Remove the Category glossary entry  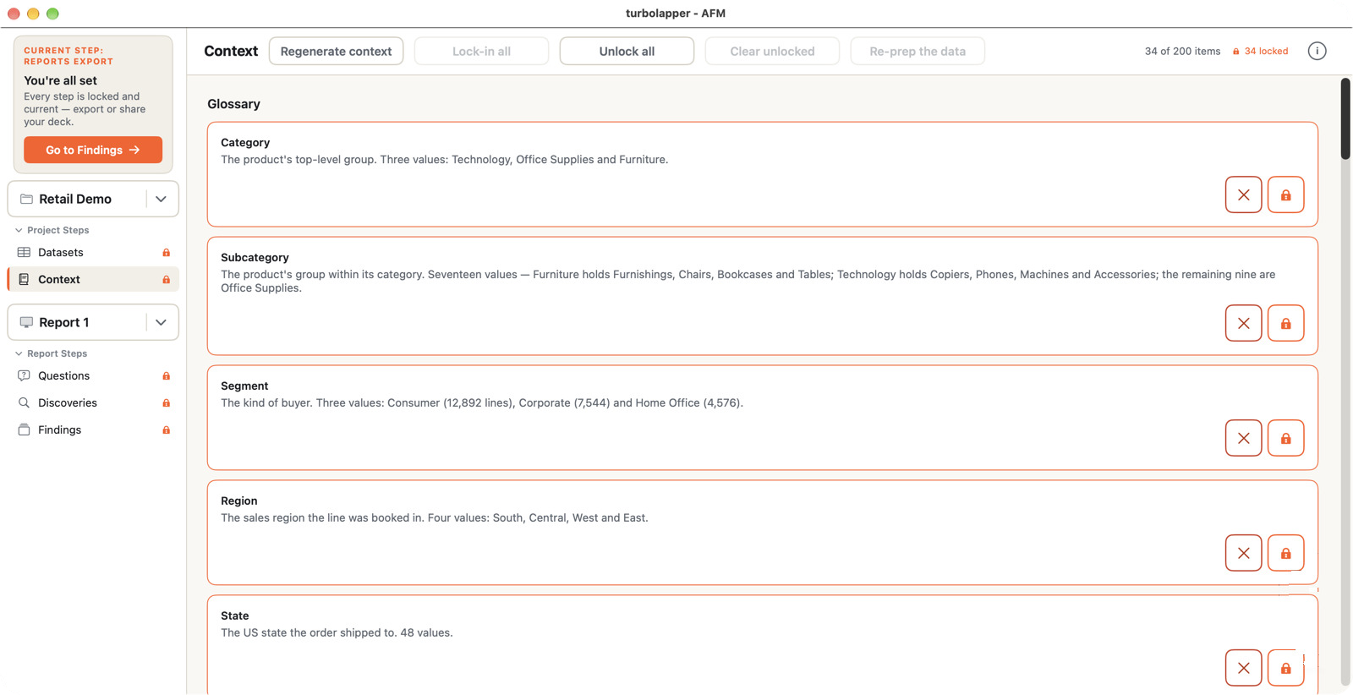point(1243,194)
